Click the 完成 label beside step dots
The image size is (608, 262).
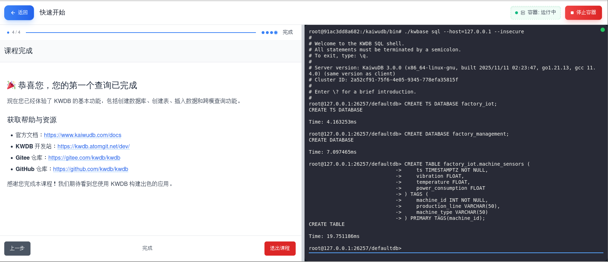[288, 32]
